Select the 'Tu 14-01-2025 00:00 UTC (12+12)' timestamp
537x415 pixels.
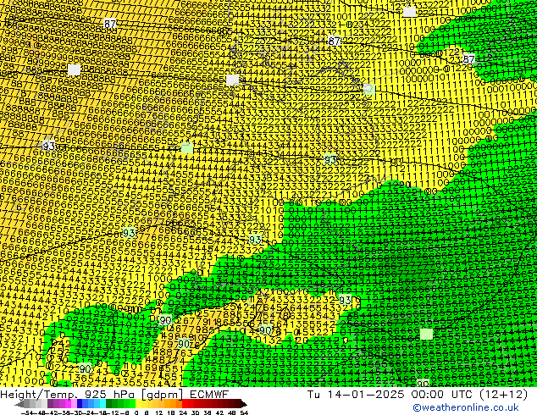[x=418, y=395]
